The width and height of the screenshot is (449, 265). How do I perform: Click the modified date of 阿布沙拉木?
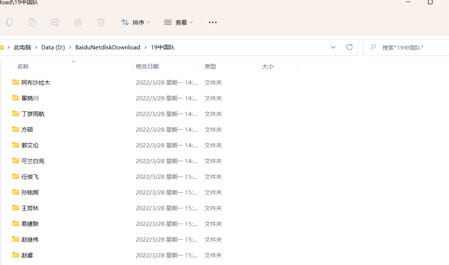click(167, 82)
